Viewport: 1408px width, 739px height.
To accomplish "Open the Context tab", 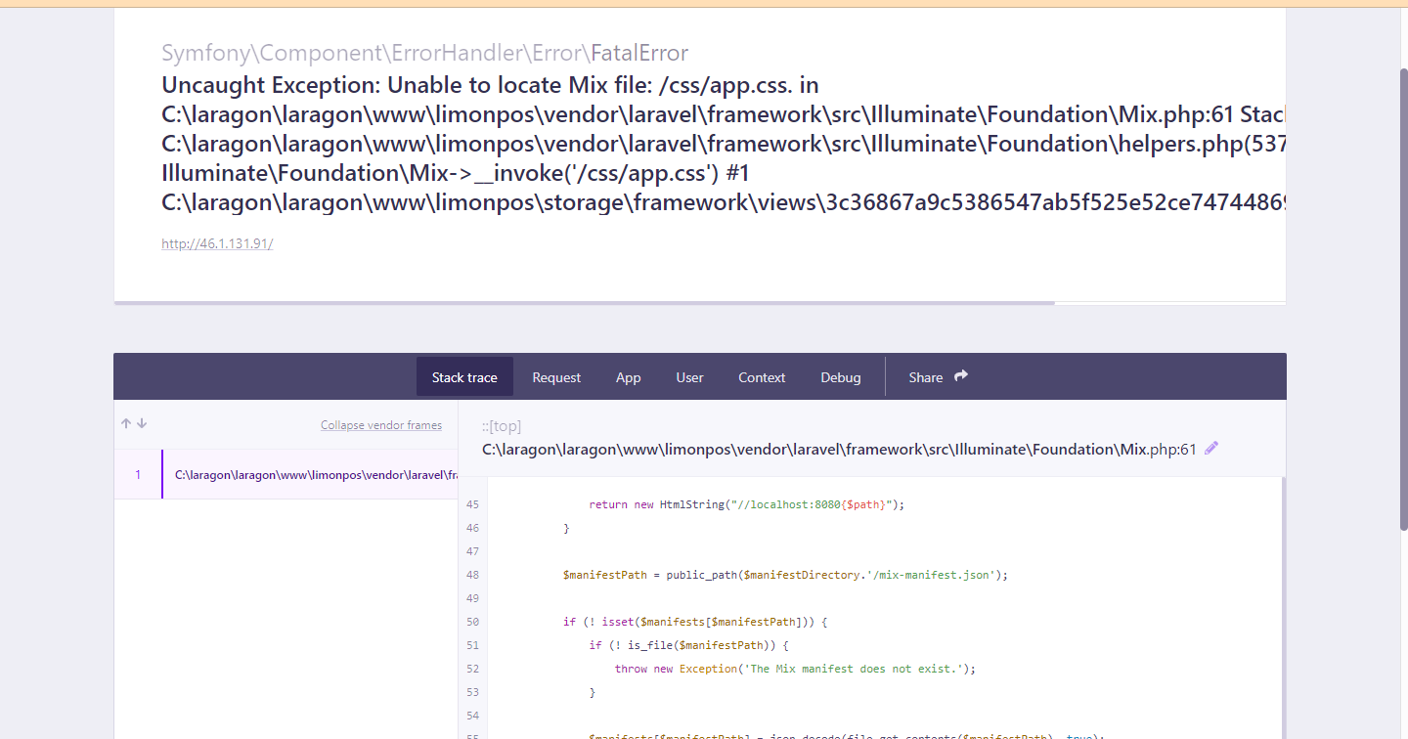I will pyautogui.click(x=761, y=376).
